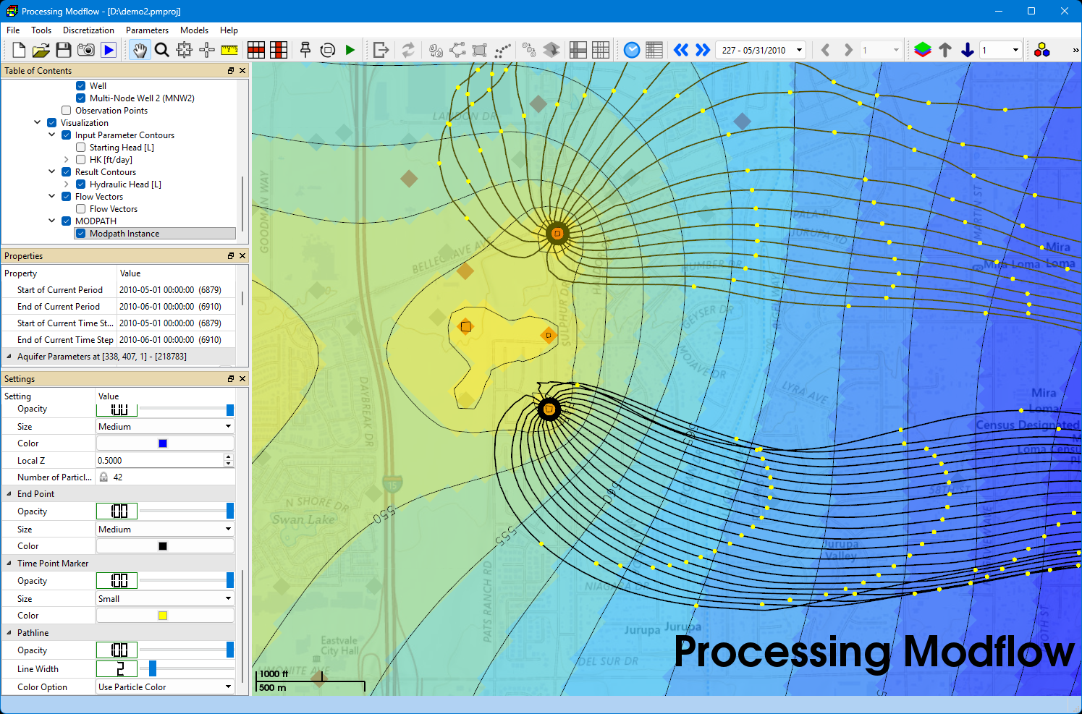Open the Help menu
Screen dimensions: 1082x714
click(x=229, y=30)
